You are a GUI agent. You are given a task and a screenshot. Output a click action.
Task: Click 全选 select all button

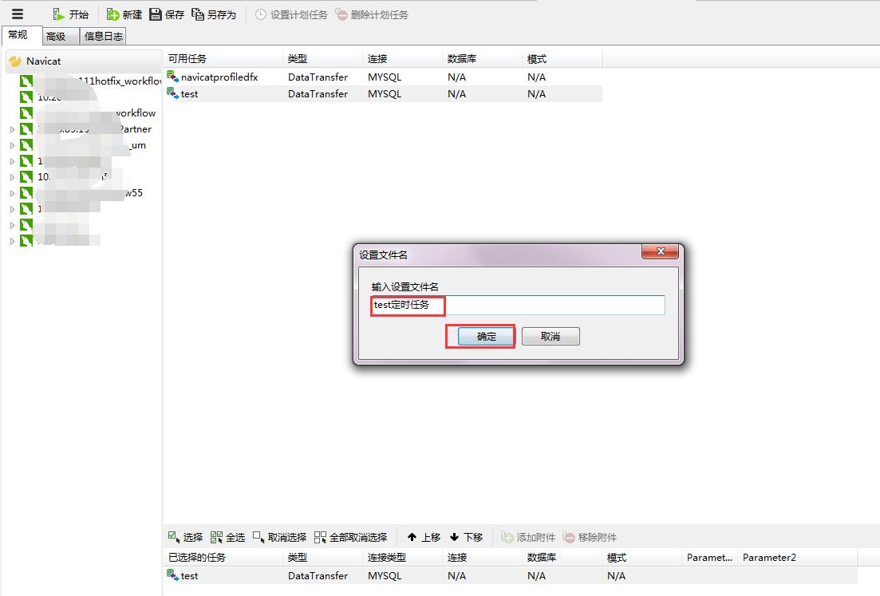tap(228, 537)
